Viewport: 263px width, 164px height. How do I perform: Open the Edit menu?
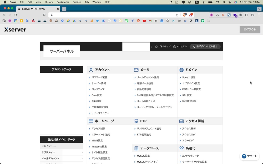(x=30, y=2)
